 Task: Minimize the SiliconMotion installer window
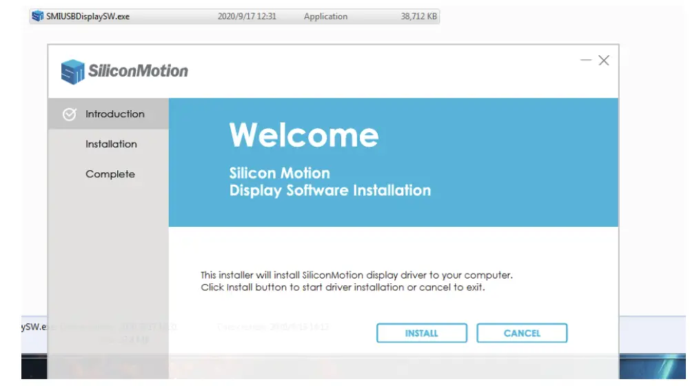pyautogui.click(x=586, y=60)
